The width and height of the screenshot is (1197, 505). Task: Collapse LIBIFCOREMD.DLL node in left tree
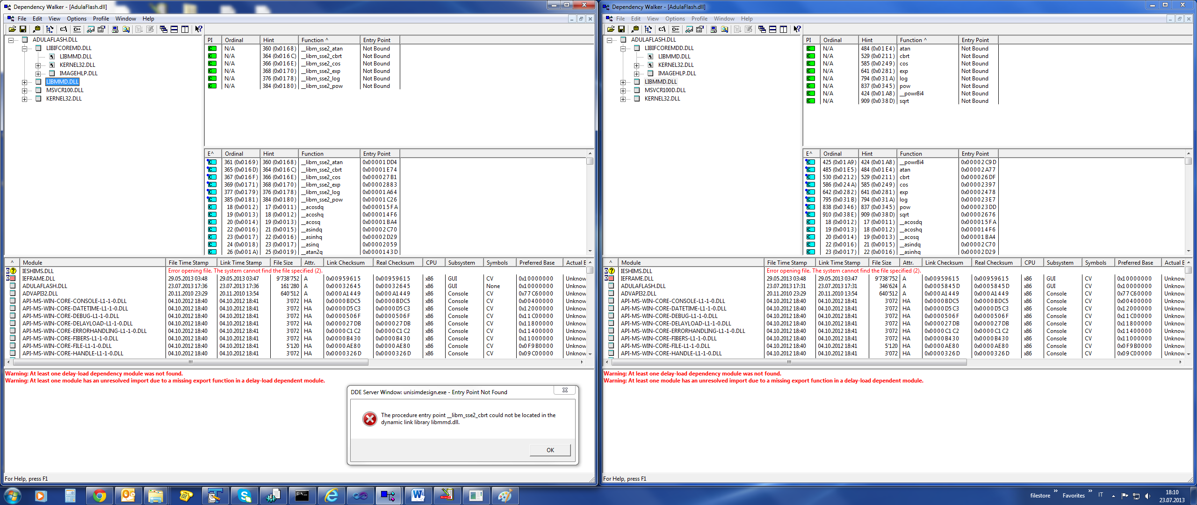point(24,48)
